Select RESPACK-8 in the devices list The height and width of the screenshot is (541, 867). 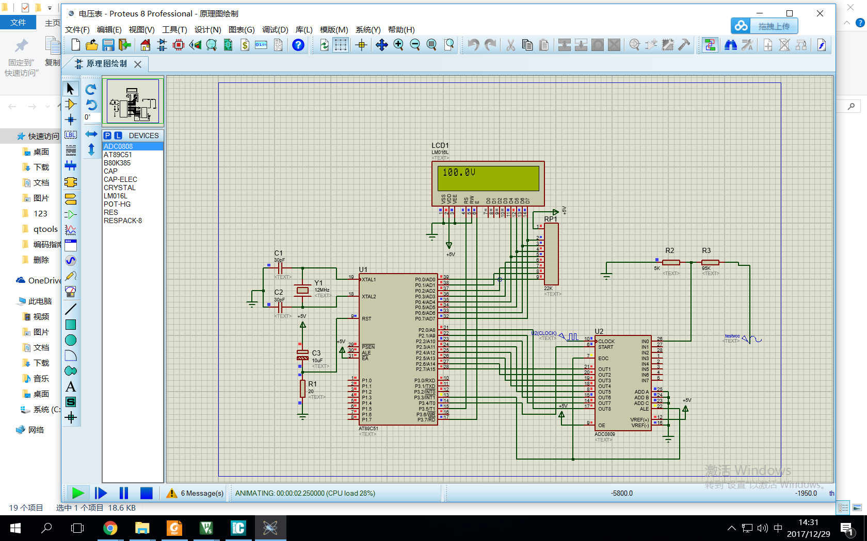[133, 221]
